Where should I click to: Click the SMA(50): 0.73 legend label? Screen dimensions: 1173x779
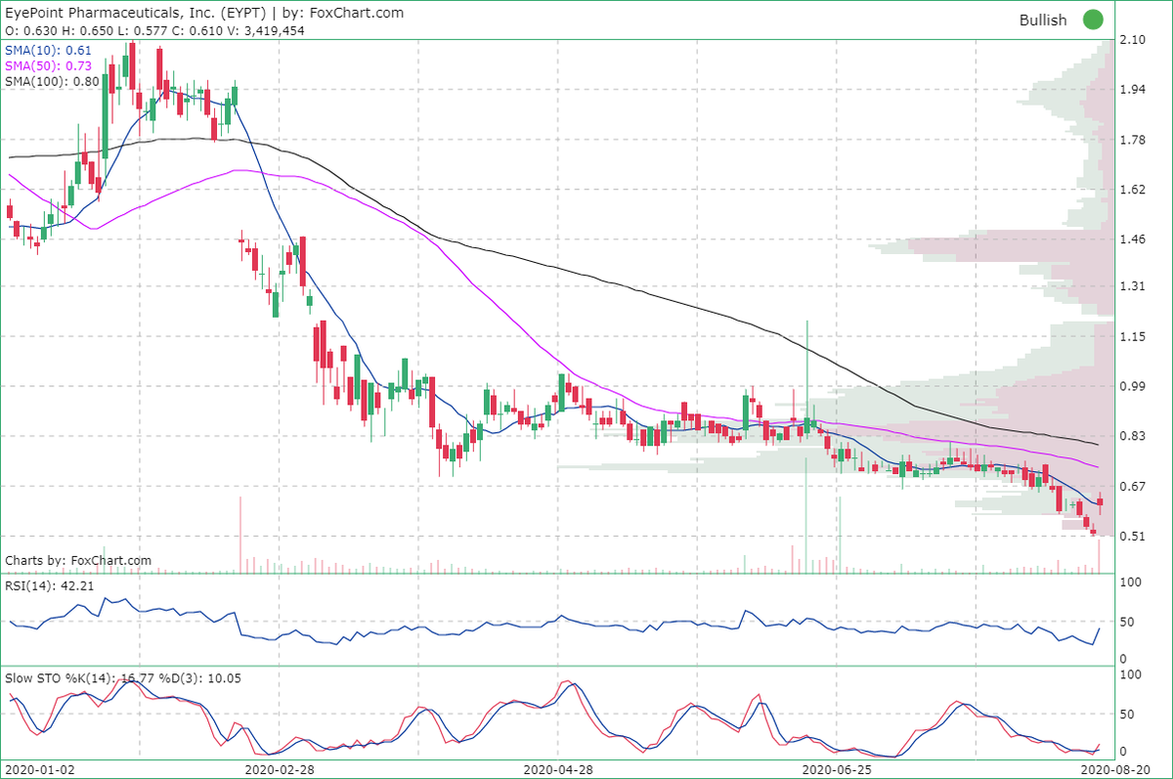point(49,65)
